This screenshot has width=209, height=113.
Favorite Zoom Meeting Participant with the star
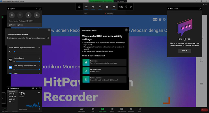tap(39, 66)
